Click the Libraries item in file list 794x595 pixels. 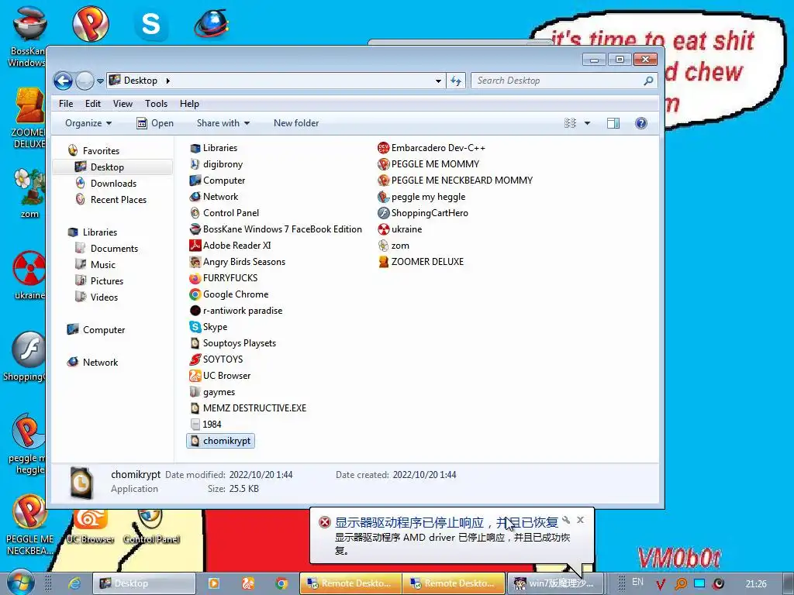213,148
